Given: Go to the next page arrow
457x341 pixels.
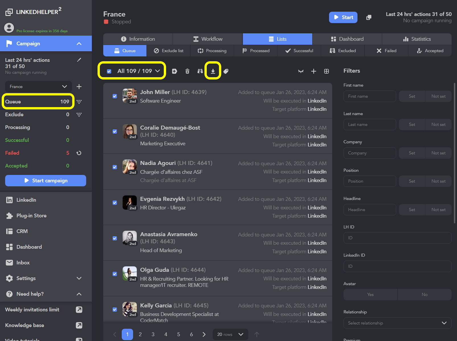Looking at the screenshot, I should click(x=204, y=334).
